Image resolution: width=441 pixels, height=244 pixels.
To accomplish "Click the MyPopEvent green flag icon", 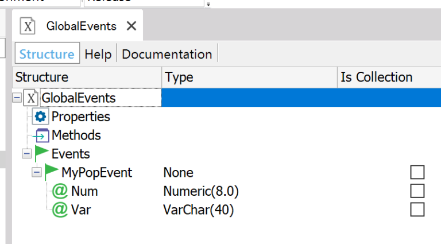I will click(52, 172).
